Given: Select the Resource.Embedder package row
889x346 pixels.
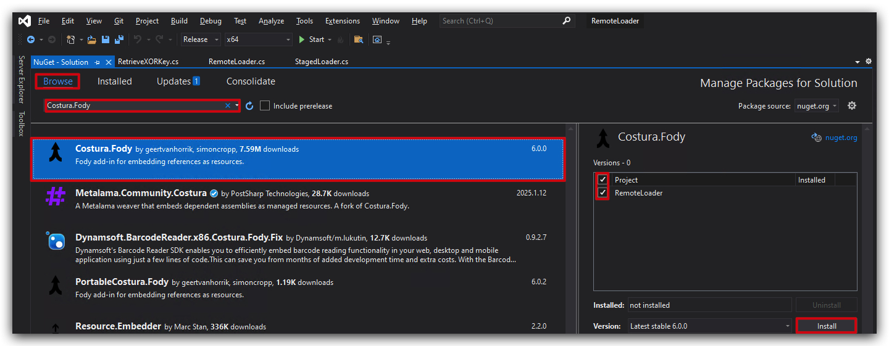Looking at the screenshot, I should [x=298, y=326].
